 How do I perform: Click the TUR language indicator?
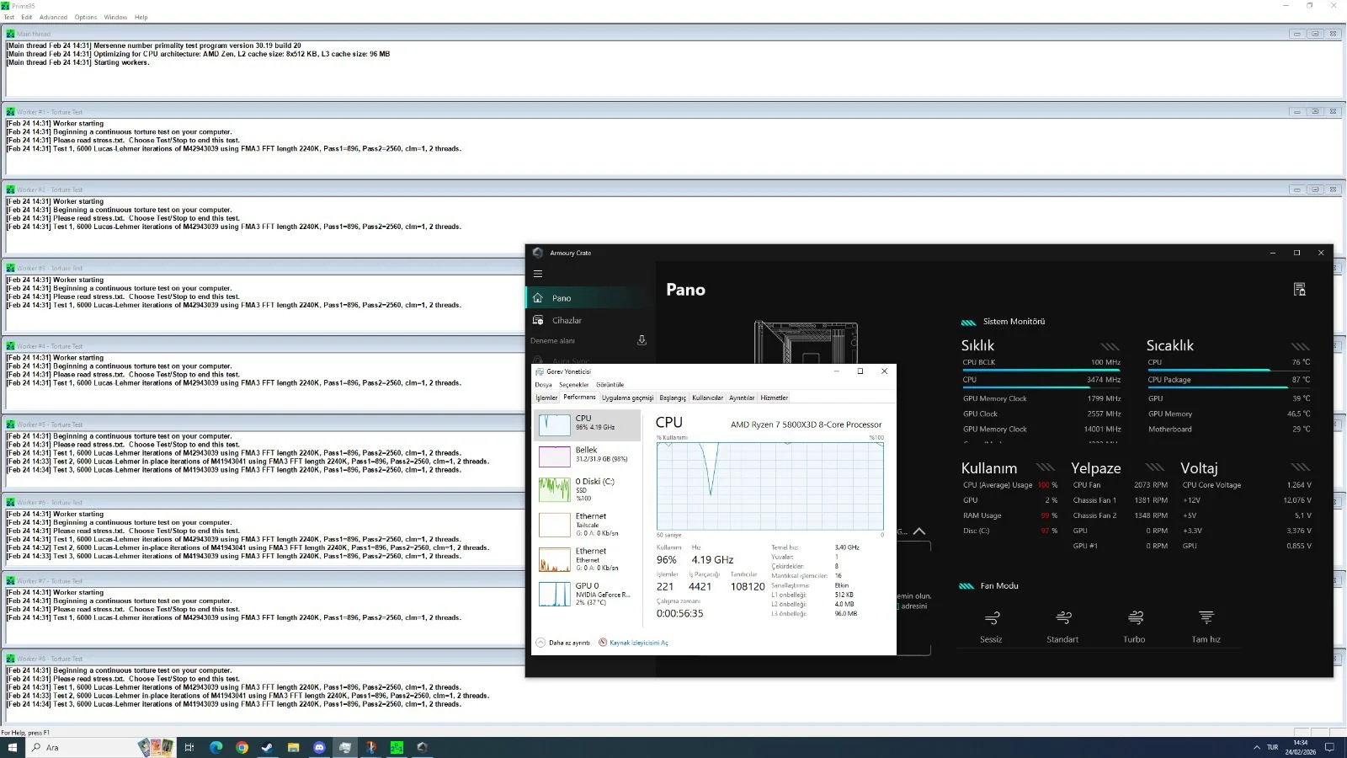[x=1272, y=747]
